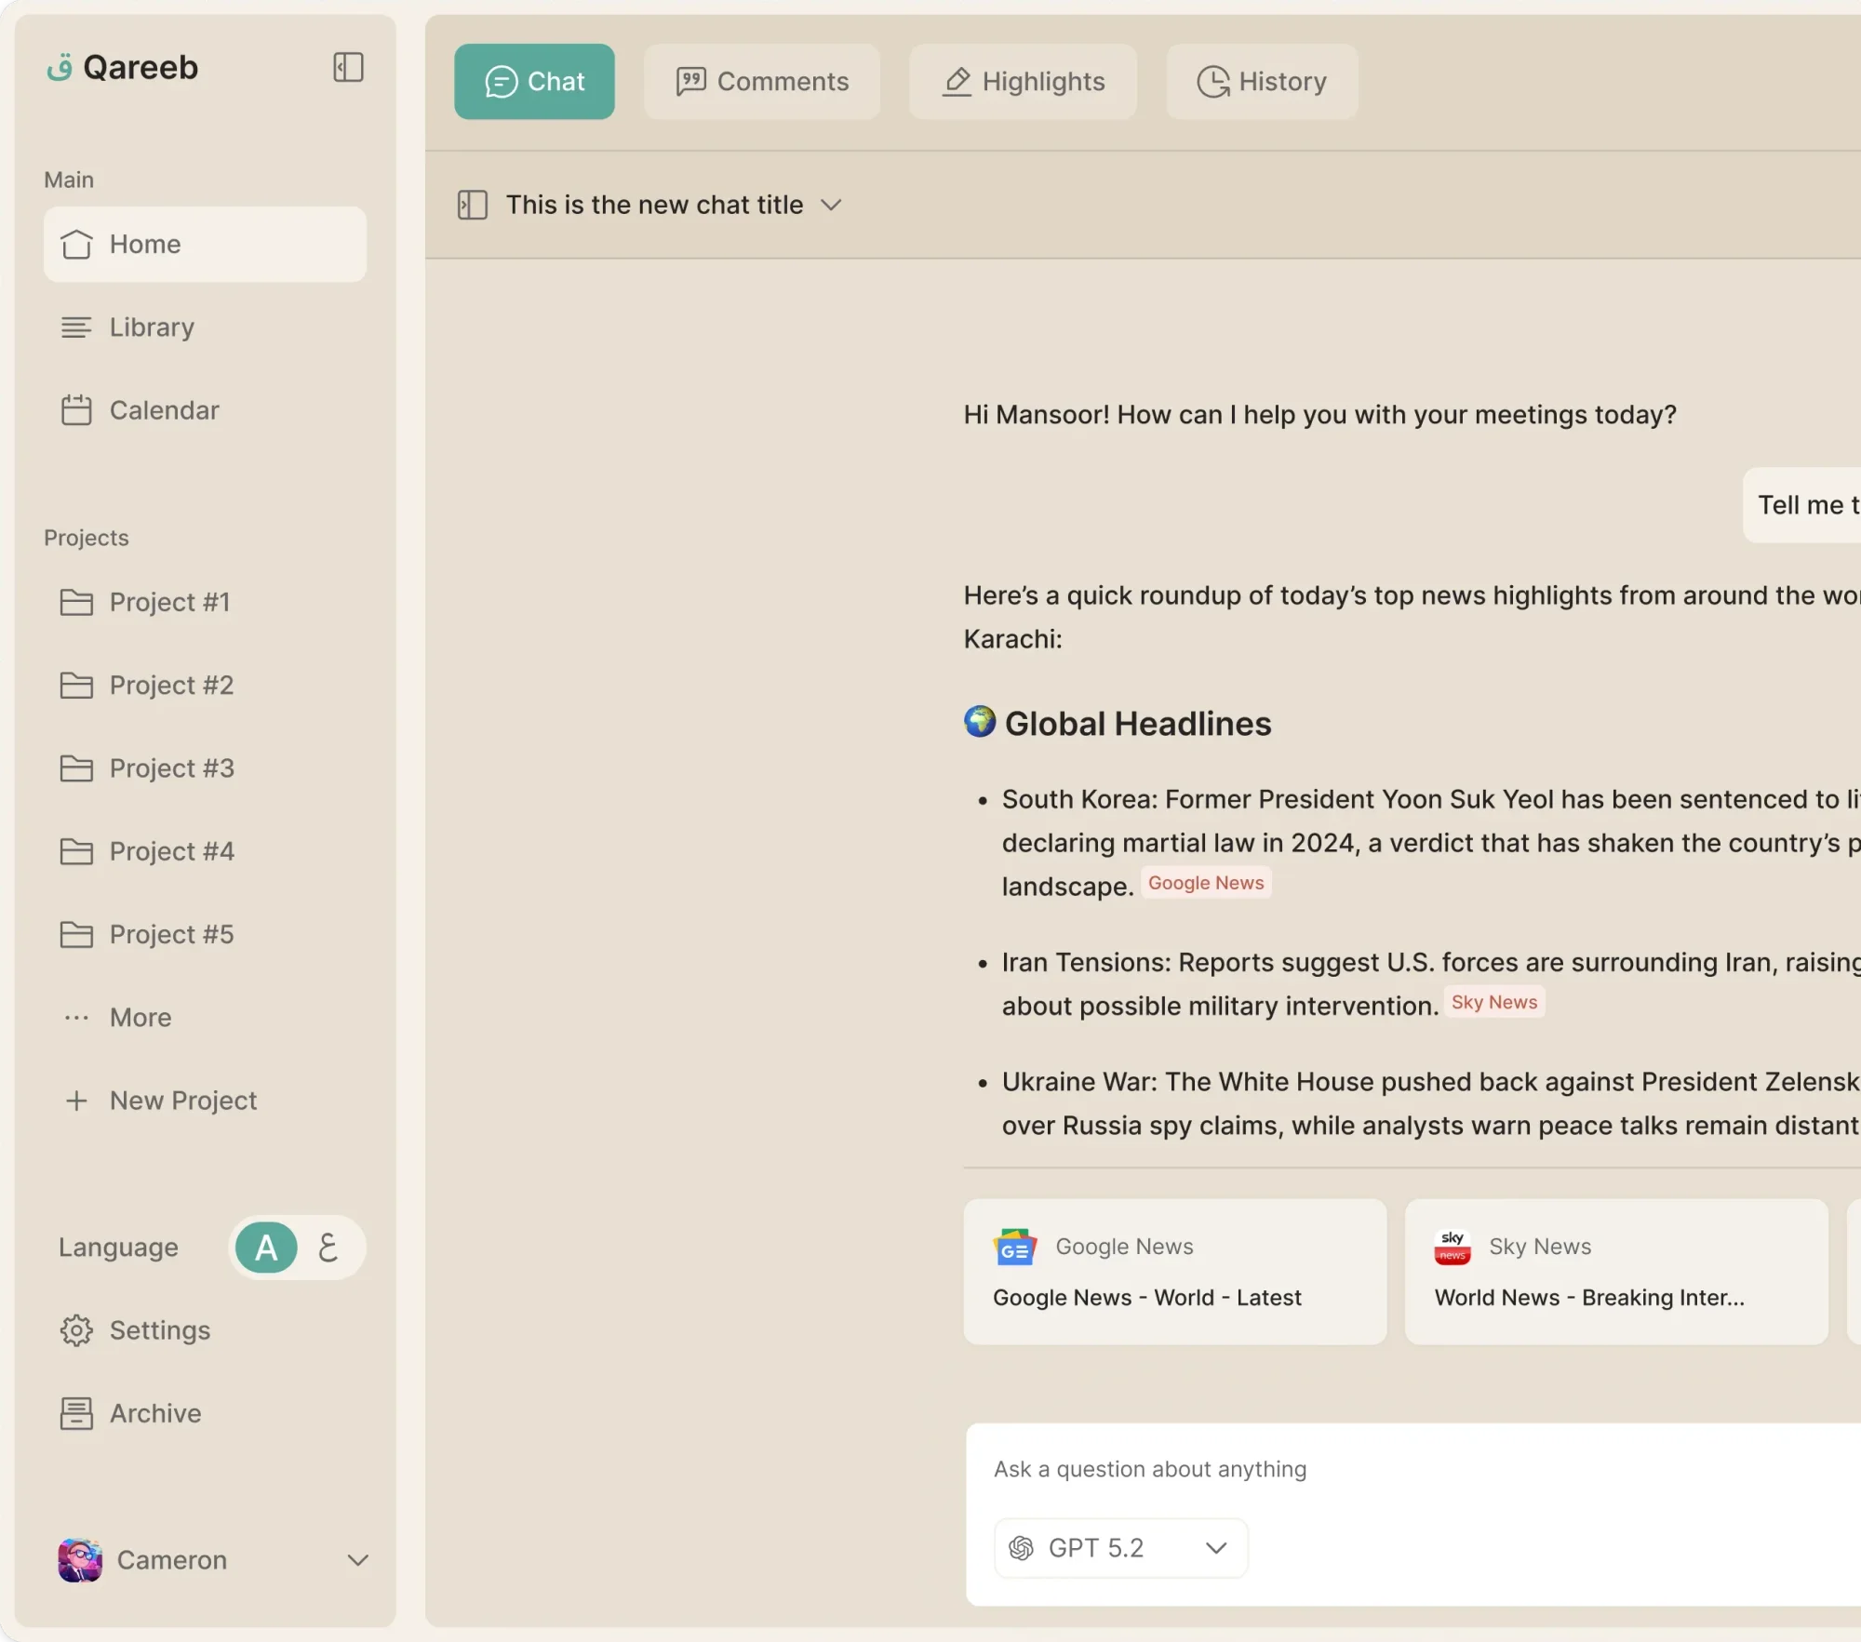
Task: Switch language to English A option
Action: [x=266, y=1247]
